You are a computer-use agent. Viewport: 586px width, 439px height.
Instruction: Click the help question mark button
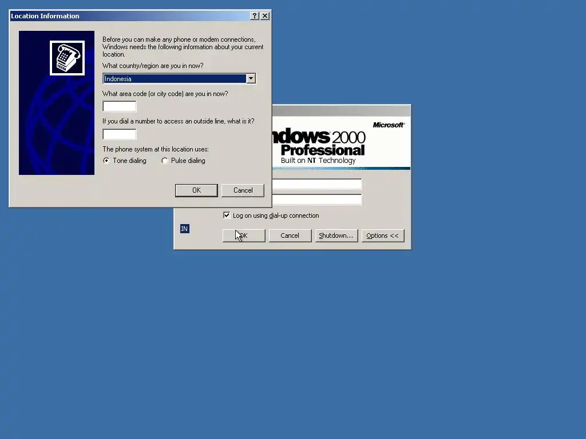[255, 15]
